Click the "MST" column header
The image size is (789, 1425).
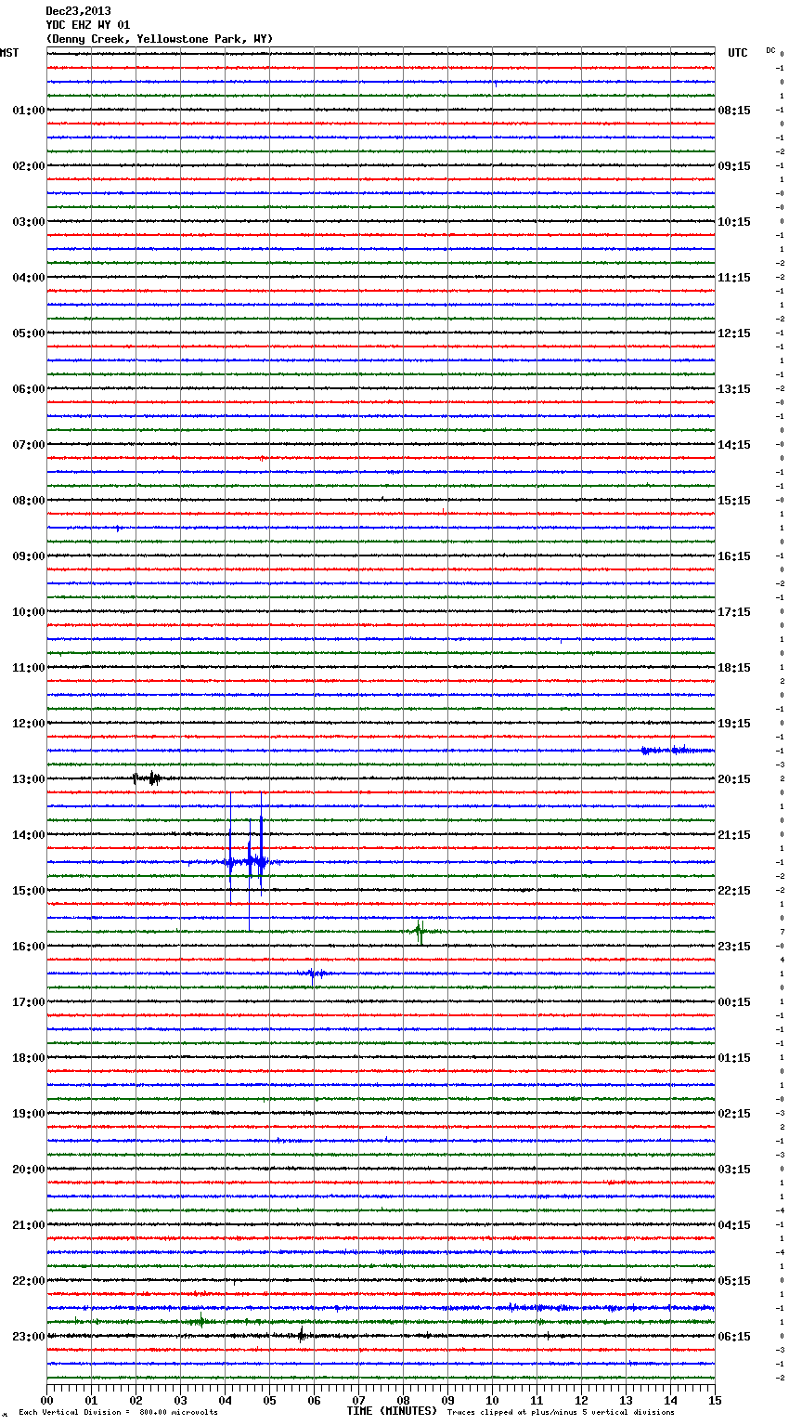coord(9,53)
